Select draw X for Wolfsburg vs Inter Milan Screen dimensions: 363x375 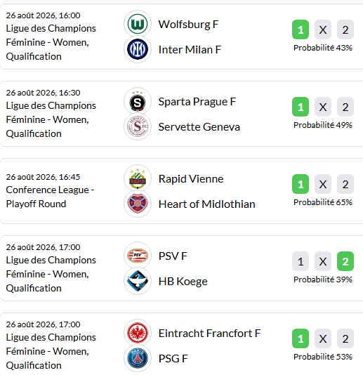click(323, 29)
